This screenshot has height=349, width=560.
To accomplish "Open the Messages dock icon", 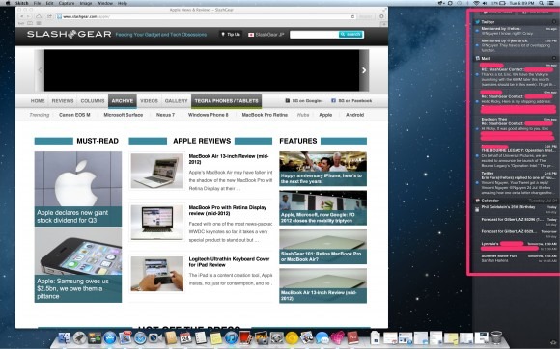I will (x=322, y=337).
